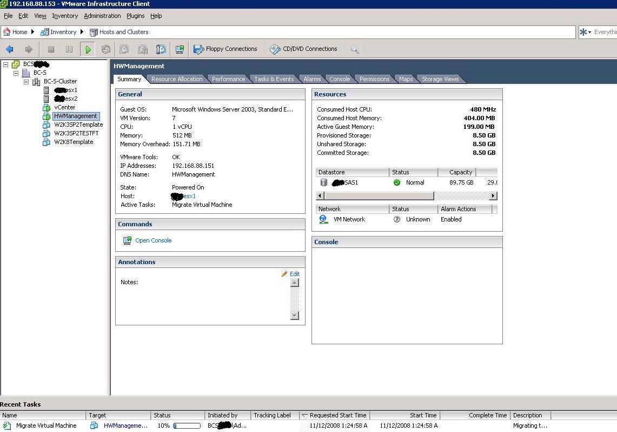
Task: Click the datastore cylinder icon beside SAS1
Action: pos(324,182)
